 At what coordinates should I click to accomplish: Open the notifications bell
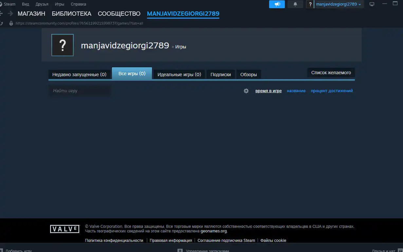[x=295, y=4]
